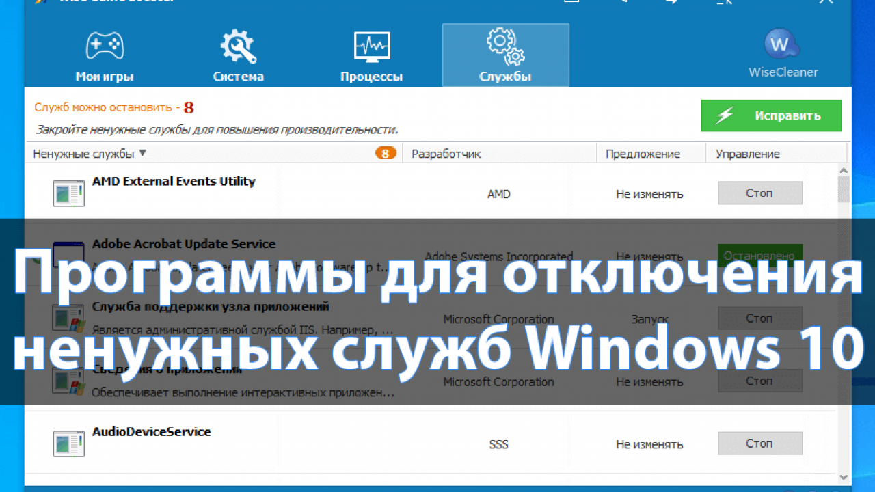This screenshot has height=492, width=875.
Task: Click developer name SSS
Action: coord(499,444)
